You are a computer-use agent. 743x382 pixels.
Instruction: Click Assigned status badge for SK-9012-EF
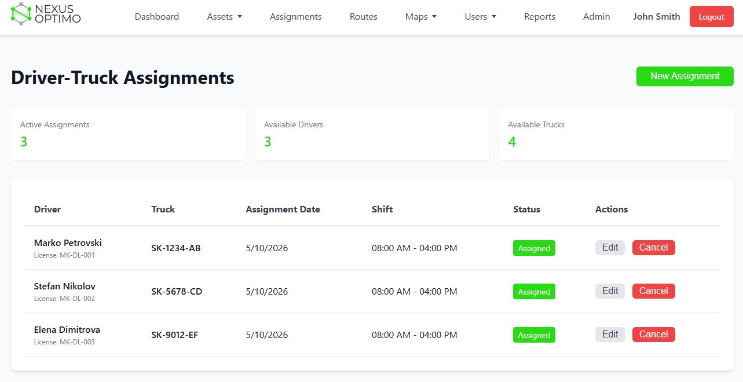(534, 335)
